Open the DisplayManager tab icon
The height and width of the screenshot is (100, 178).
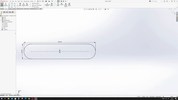click(13, 12)
